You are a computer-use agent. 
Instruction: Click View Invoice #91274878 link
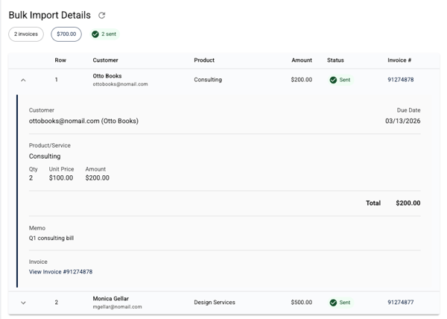60,272
